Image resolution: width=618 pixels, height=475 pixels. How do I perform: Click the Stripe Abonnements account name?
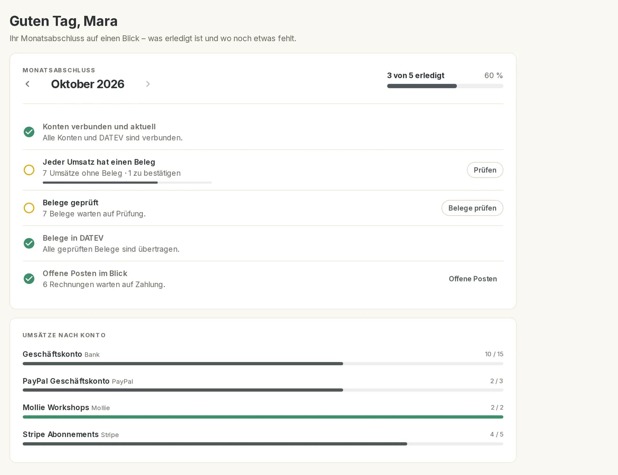[61, 434]
